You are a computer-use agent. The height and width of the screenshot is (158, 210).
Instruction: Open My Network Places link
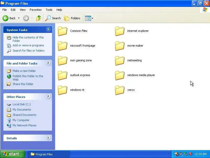(x=24, y=125)
